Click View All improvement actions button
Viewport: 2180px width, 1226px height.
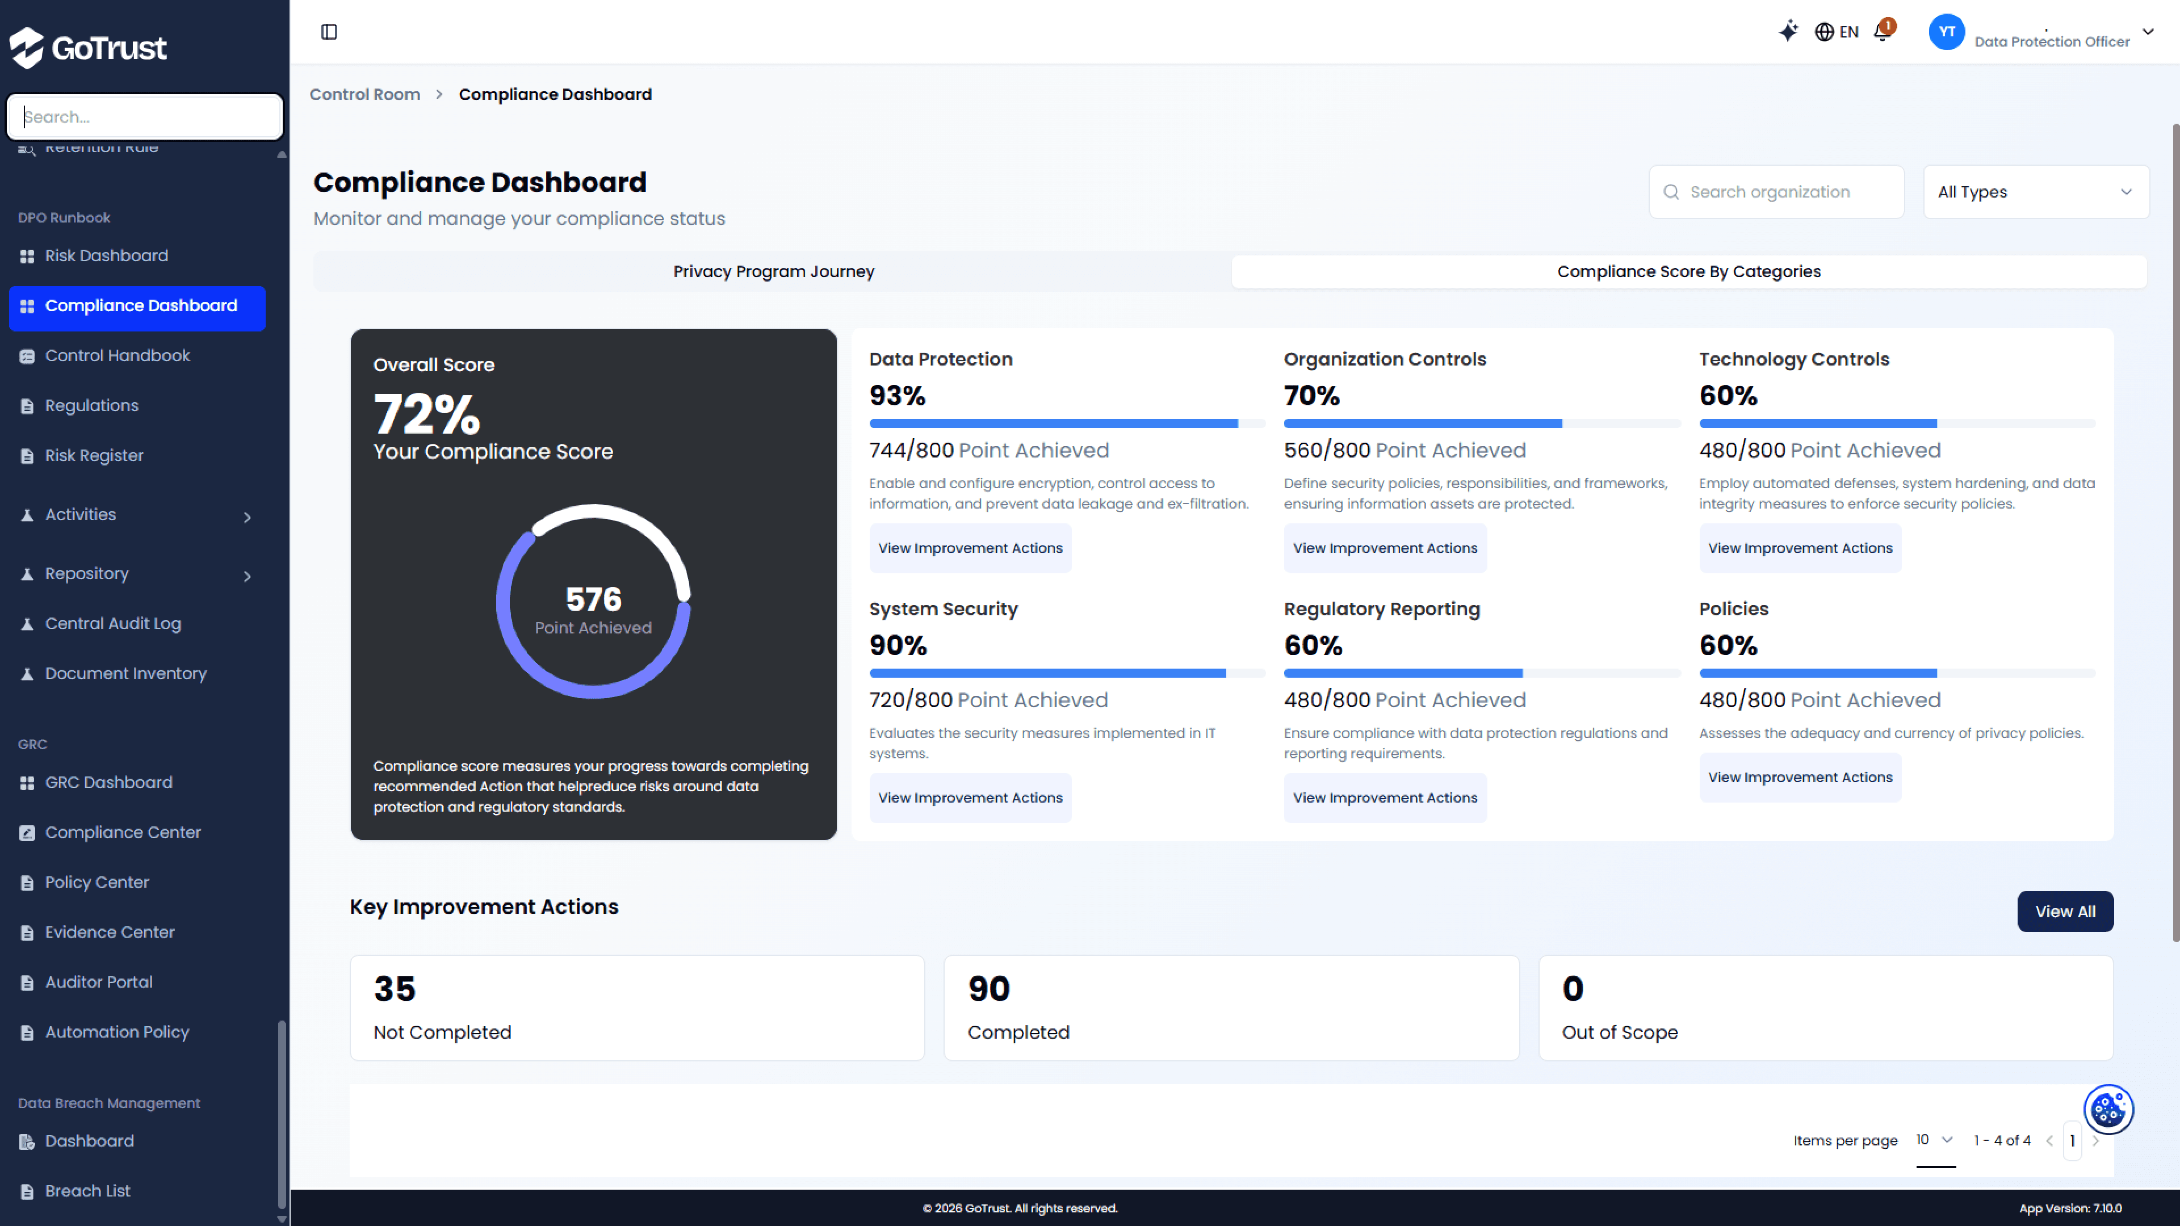tap(2065, 911)
